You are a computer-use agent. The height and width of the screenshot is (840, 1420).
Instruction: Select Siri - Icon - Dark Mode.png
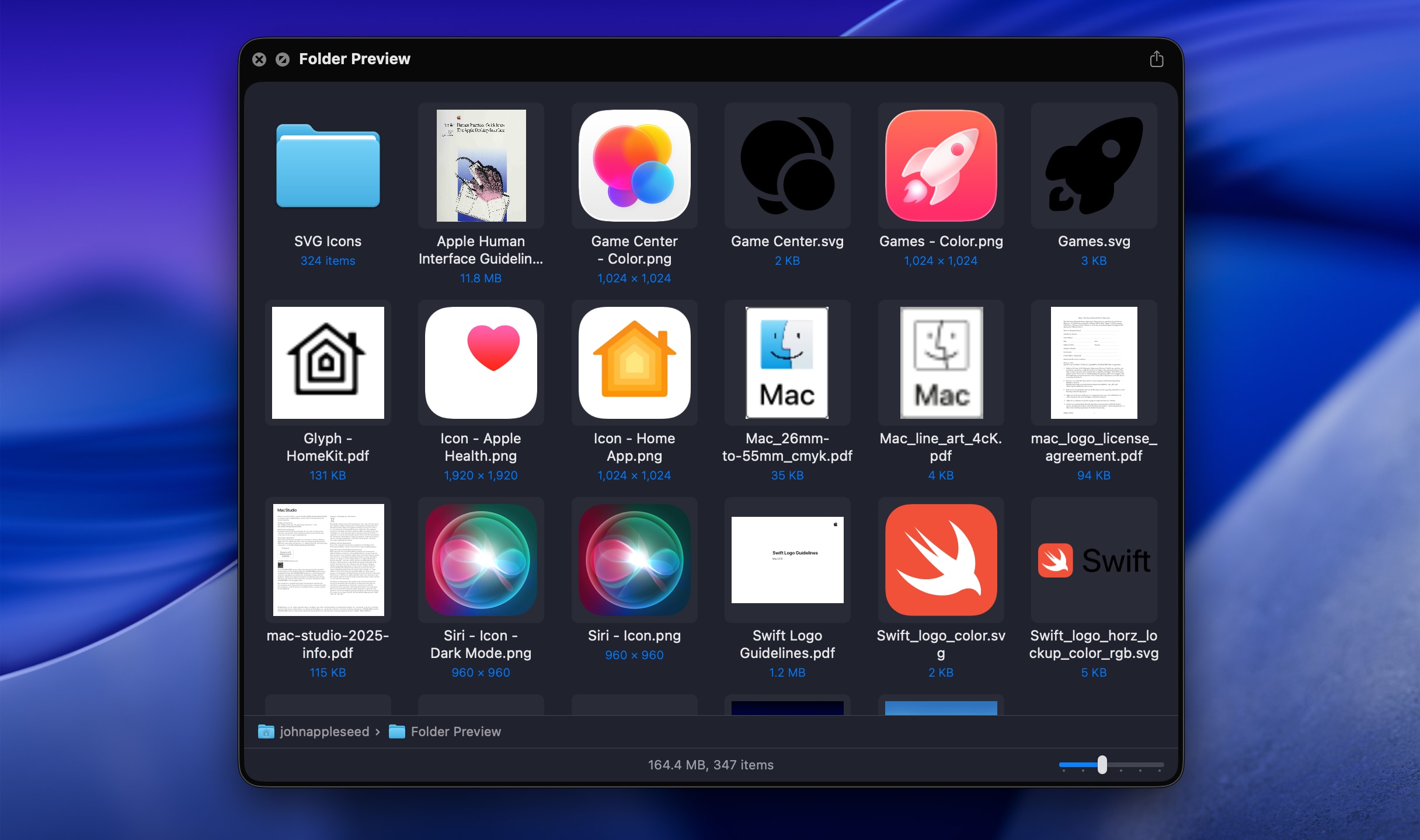481,561
